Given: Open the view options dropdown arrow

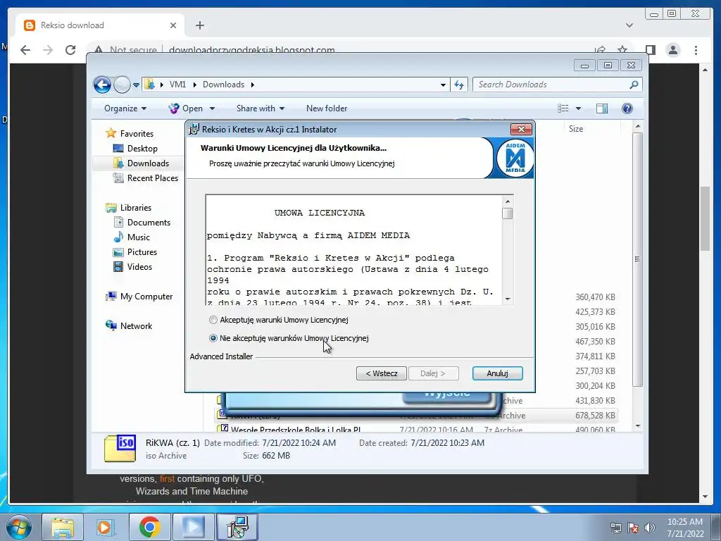Looking at the screenshot, I should pos(579,108).
